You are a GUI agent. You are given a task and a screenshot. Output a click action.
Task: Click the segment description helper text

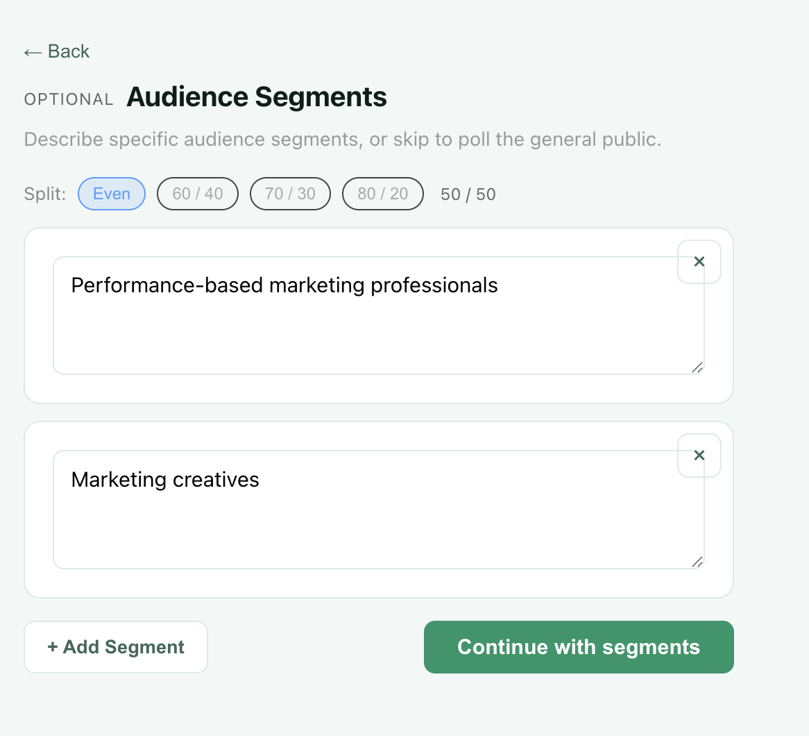click(x=343, y=140)
